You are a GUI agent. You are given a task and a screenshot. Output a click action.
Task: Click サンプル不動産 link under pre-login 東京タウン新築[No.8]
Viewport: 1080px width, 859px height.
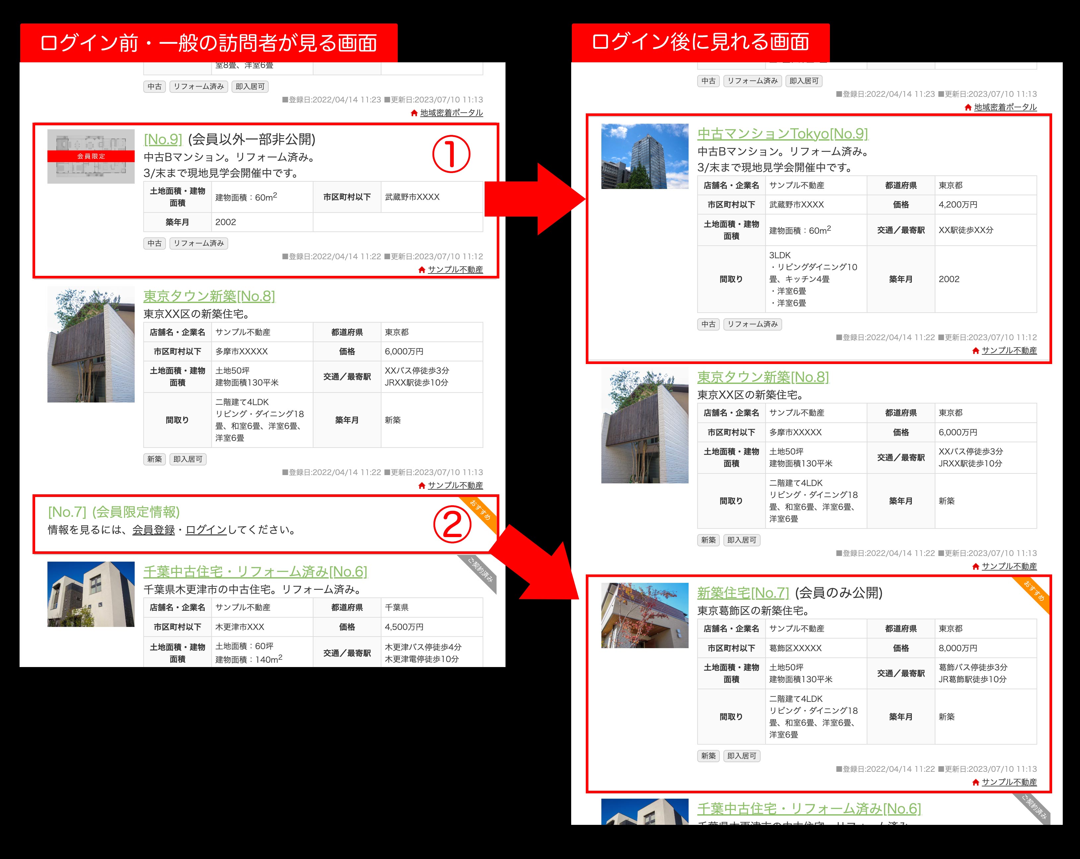click(x=455, y=485)
